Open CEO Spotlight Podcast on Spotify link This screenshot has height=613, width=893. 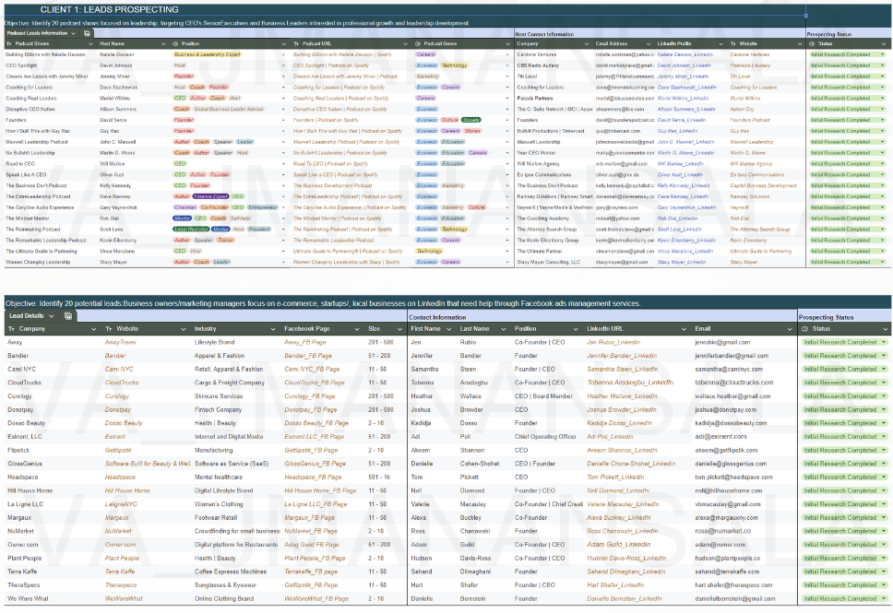click(x=331, y=65)
